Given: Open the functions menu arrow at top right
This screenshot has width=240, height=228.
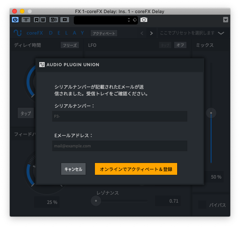Looking at the screenshot, I should pyautogui.click(x=226, y=20).
